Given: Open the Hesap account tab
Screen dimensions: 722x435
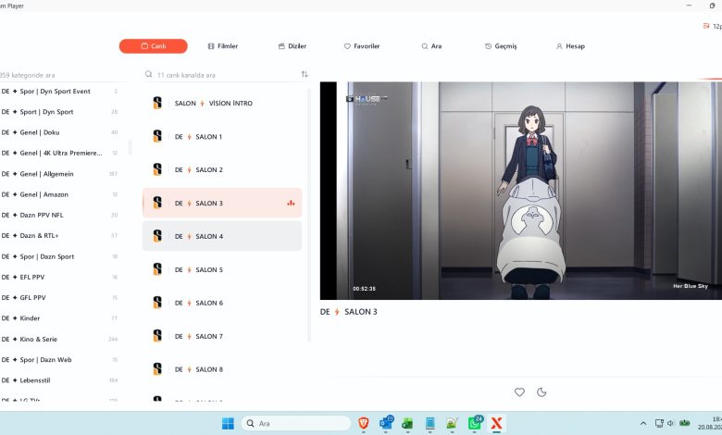Looking at the screenshot, I should coord(570,46).
